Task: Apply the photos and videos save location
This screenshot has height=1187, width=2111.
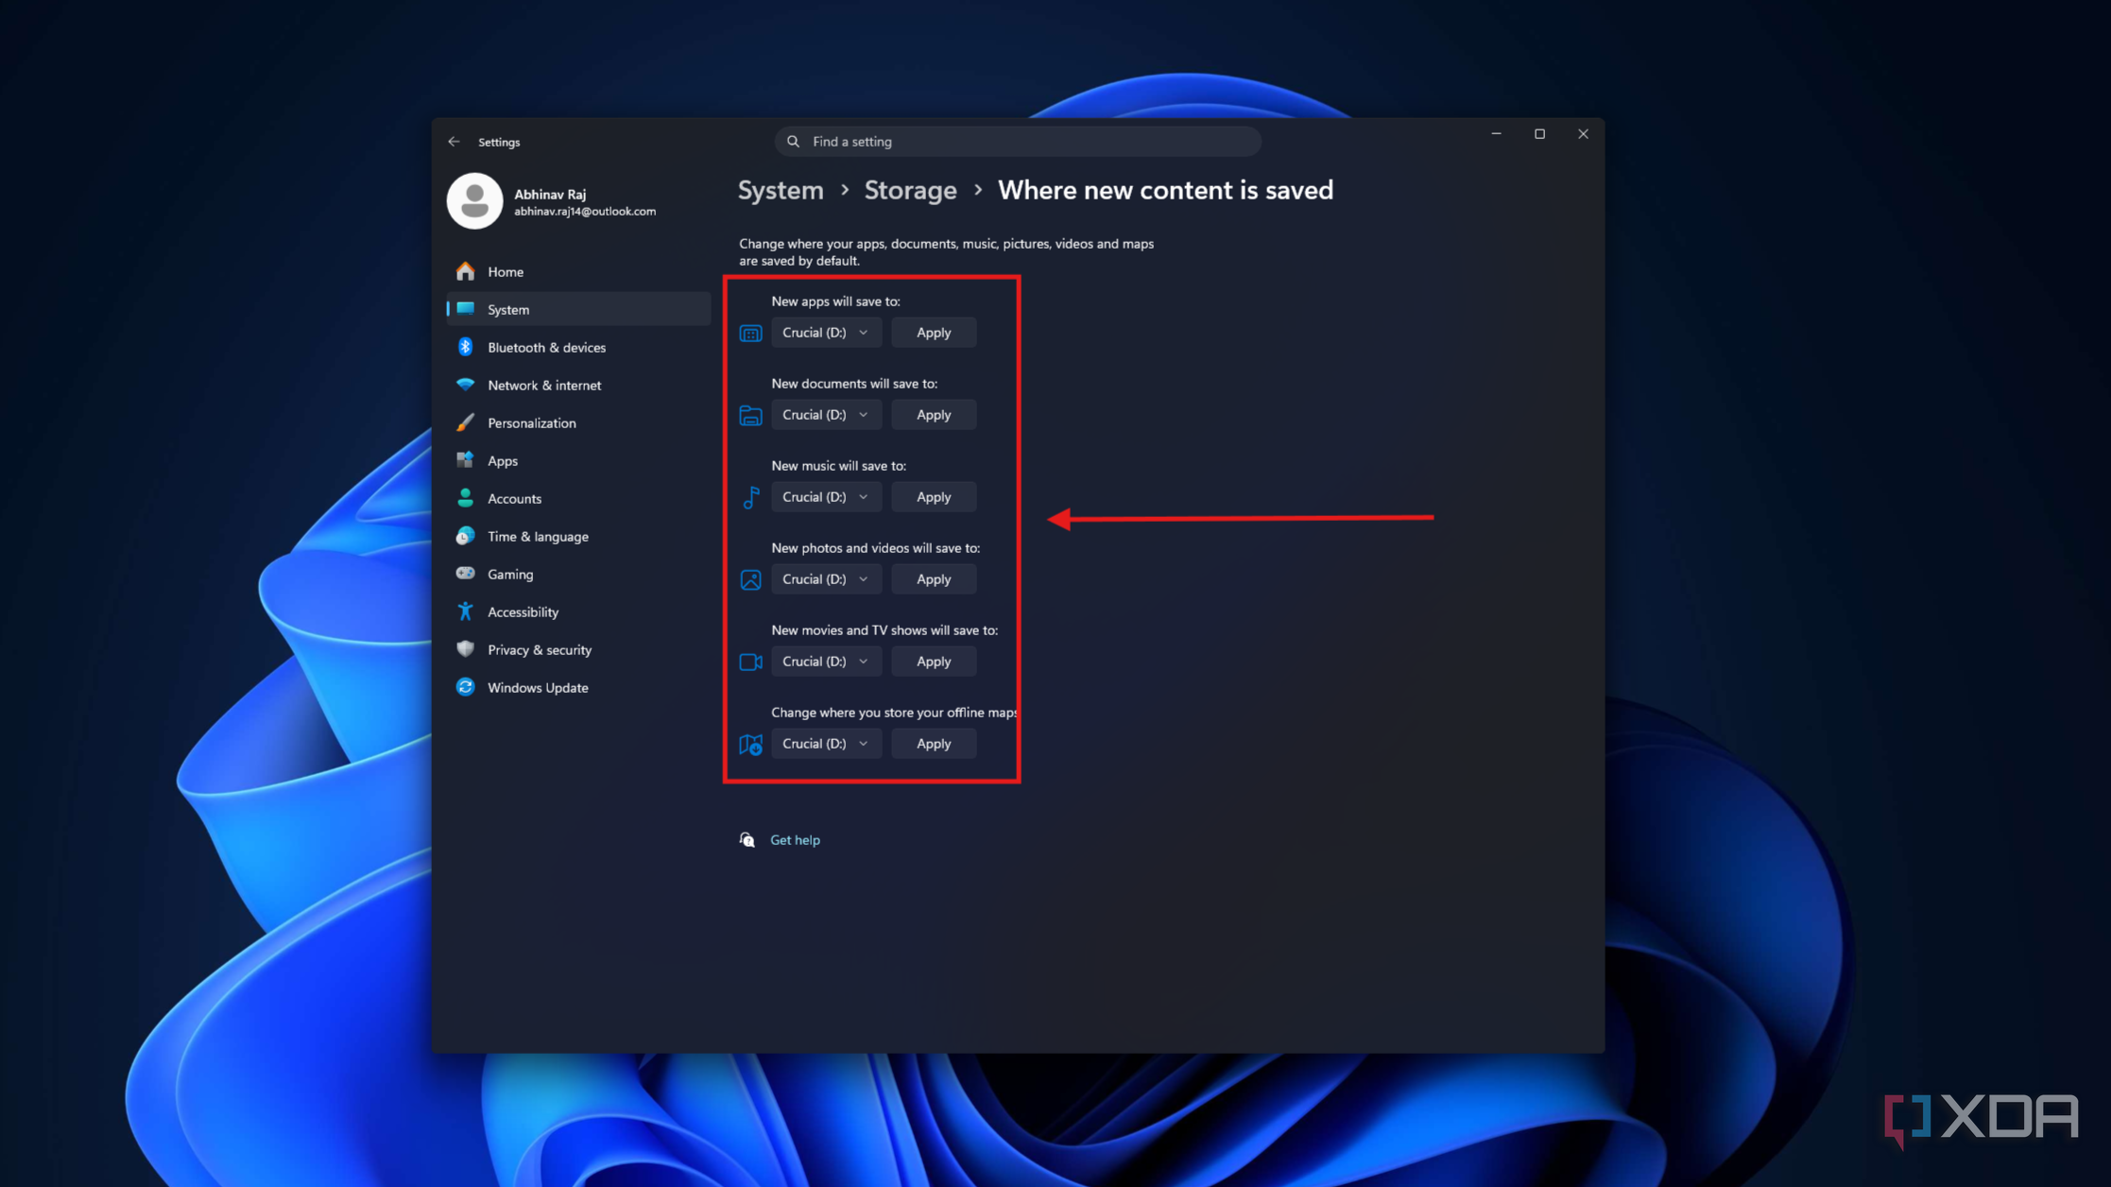Action: click(934, 579)
